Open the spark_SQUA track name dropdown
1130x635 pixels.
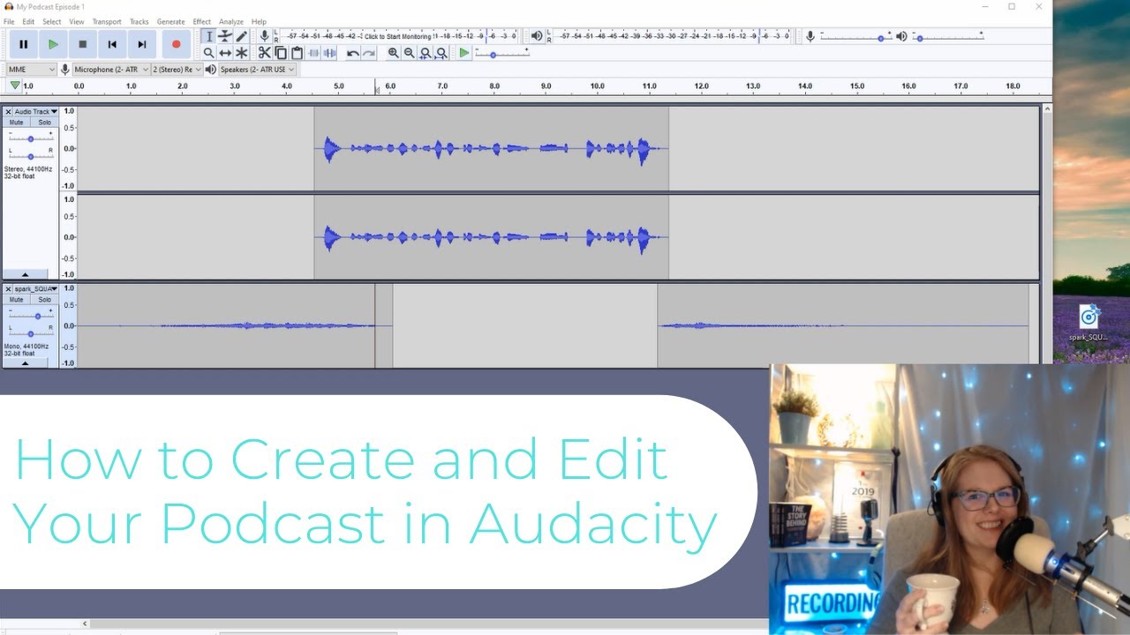click(x=36, y=288)
